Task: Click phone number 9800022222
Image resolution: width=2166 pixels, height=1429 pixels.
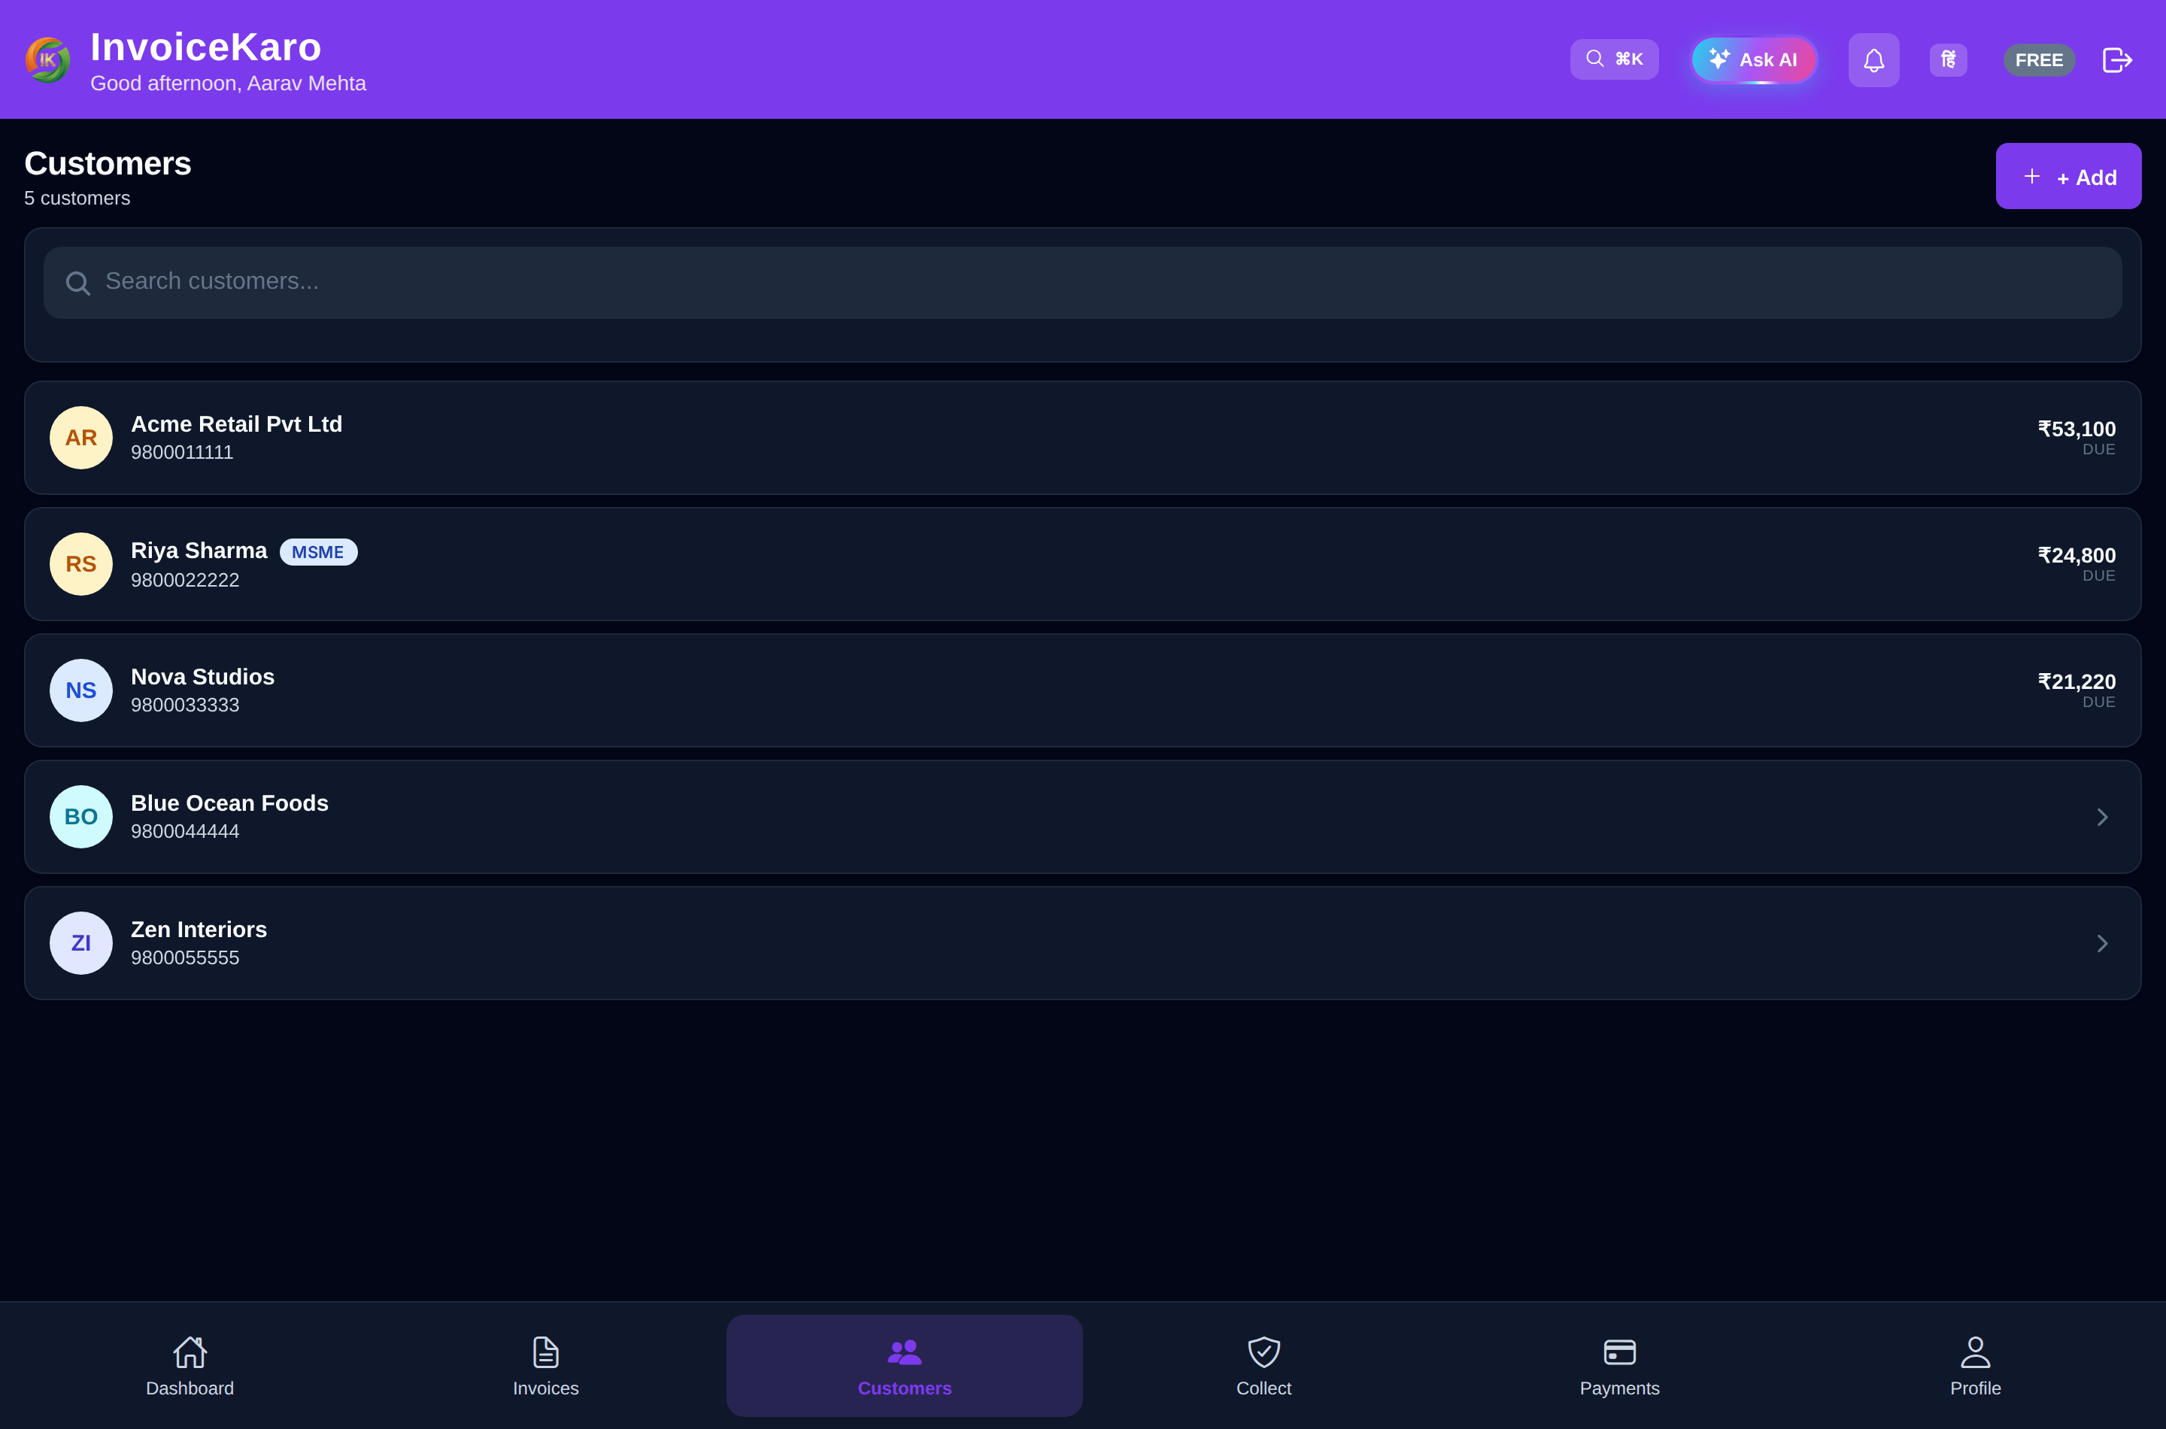Action: pos(185,580)
